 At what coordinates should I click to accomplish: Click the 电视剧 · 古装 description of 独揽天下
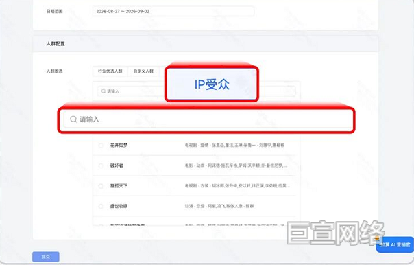pos(237,186)
